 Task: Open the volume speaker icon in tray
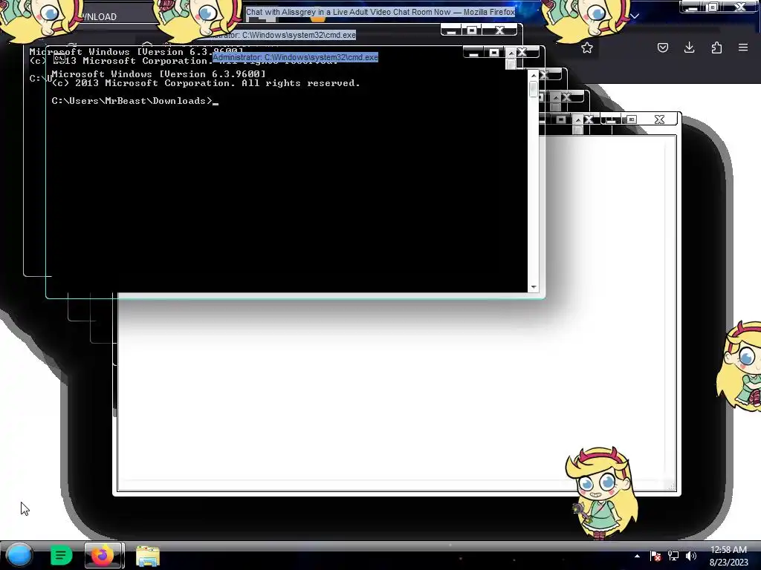click(690, 556)
